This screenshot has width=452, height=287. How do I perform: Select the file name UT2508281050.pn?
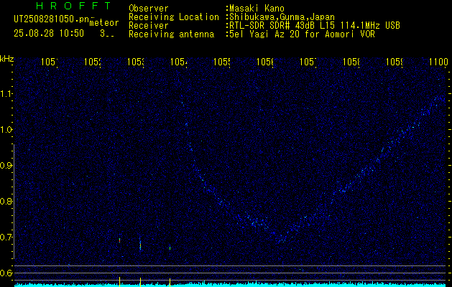click(x=51, y=19)
